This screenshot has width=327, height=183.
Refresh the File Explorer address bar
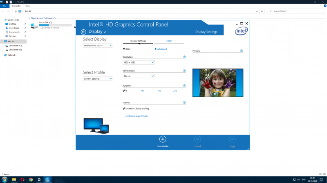click(x=262, y=11)
